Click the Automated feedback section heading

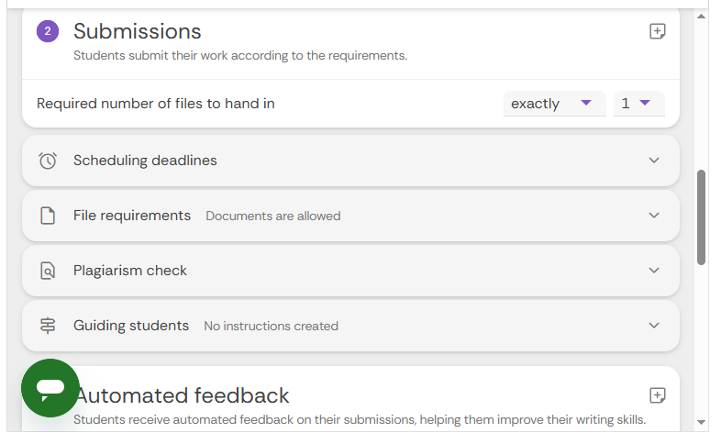(x=183, y=395)
